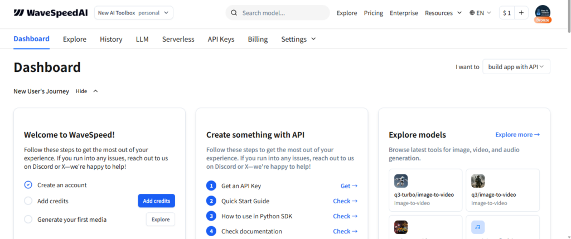Open the user profile avatar
The height and width of the screenshot is (239, 571).
(543, 13)
